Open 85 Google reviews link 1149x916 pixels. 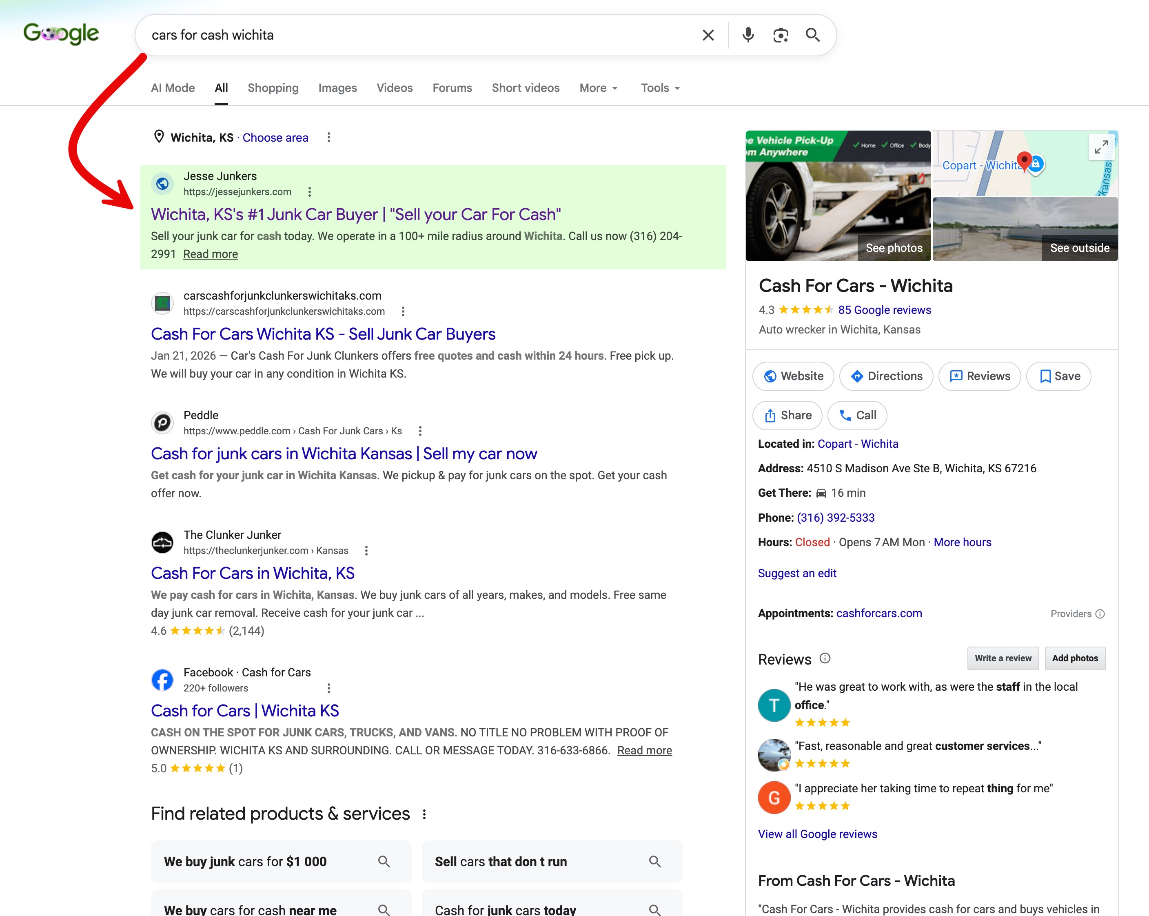[884, 310]
